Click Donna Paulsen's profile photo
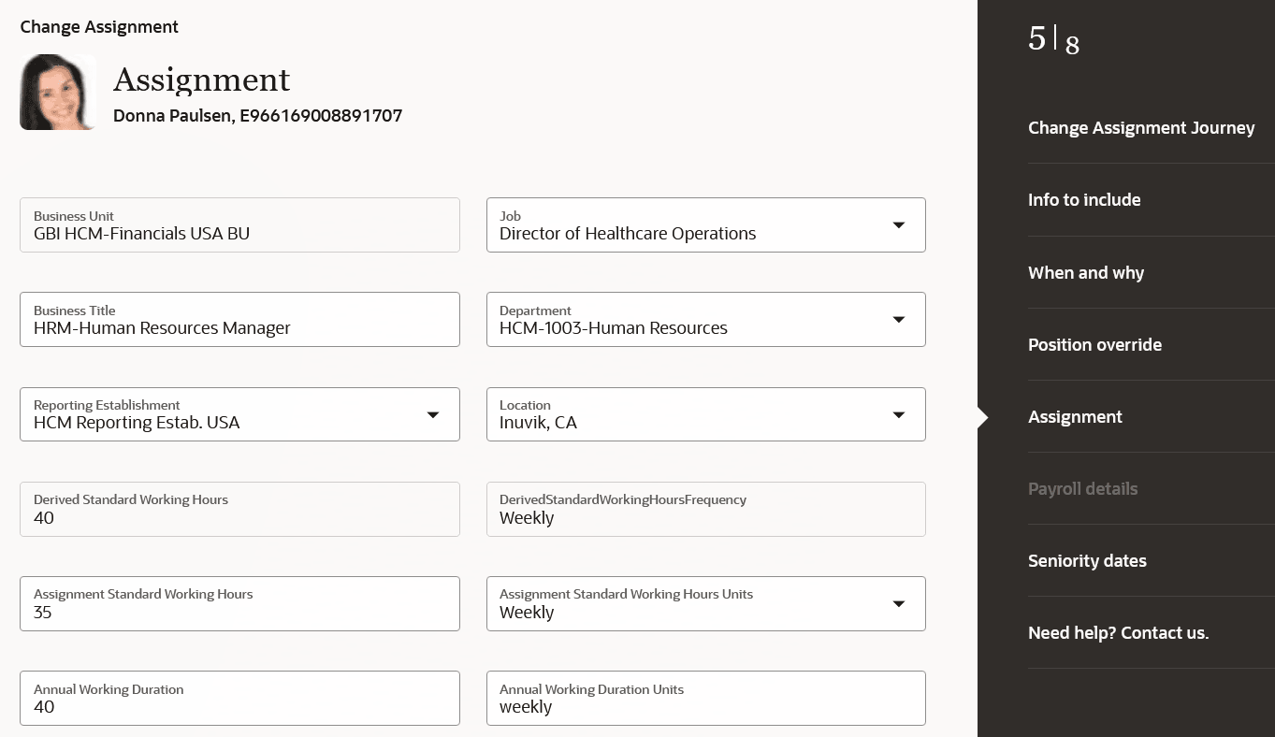Viewport: 1275px width, 737px height. pyautogui.click(x=57, y=92)
